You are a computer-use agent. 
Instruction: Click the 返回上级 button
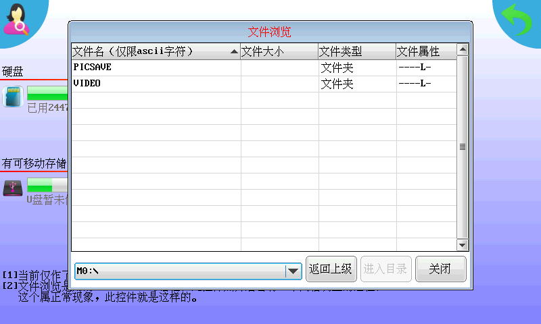point(331,269)
